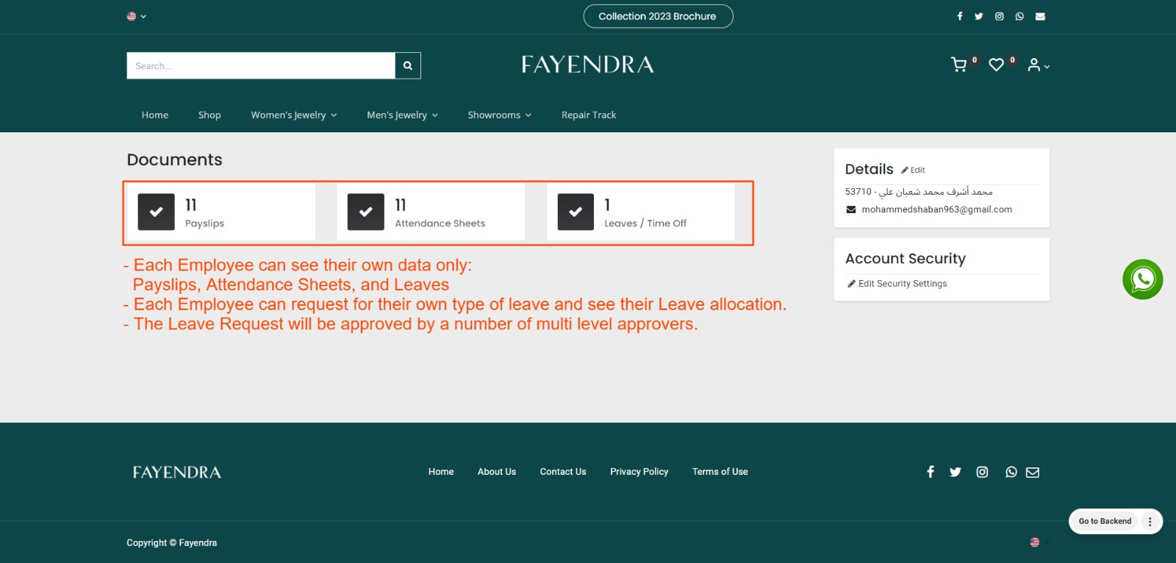1176x563 pixels.
Task: Open the Shop menu item
Action: [x=209, y=115]
